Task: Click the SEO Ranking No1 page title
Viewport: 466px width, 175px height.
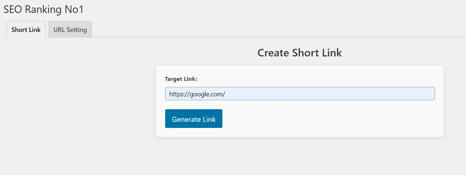Action: pyautogui.click(x=44, y=10)
